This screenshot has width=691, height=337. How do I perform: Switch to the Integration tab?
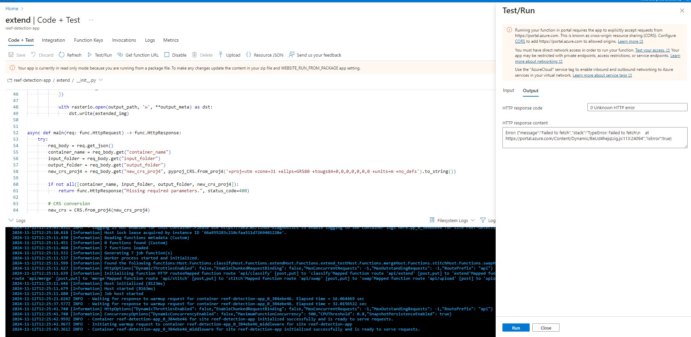pyautogui.click(x=53, y=40)
